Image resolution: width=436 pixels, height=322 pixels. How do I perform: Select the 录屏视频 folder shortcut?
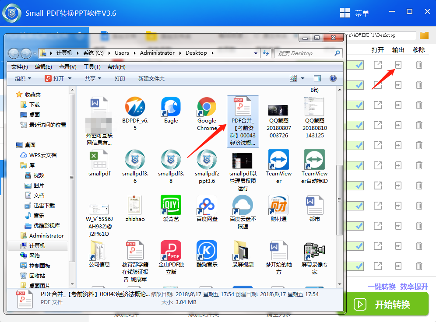coord(243,254)
